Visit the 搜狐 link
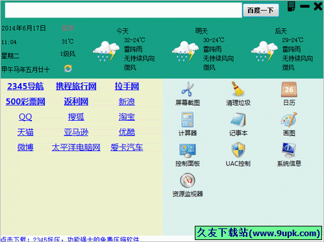This screenshot has height=242, width=324. pyautogui.click(x=76, y=117)
